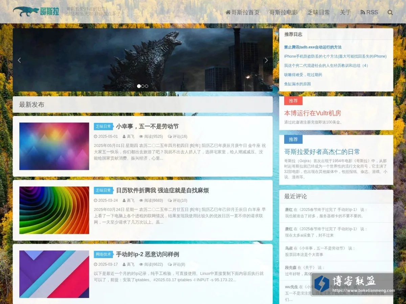Viewport: 406px width, 304px height.
Task: Open 乏味日常 menu item
Action: tap(319, 12)
